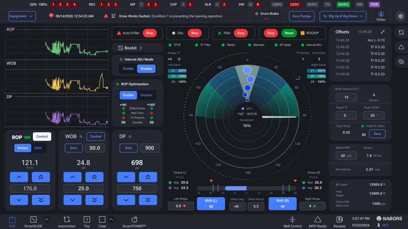
Task: Increase DP setpoint double up arrow
Action: (x=148, y=177)
